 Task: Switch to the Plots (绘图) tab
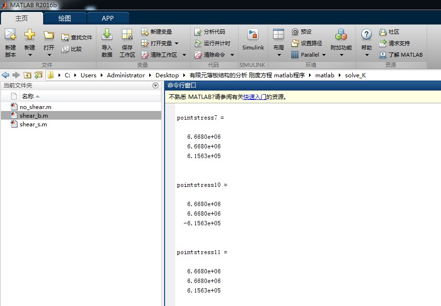click(x=65, y=18)
